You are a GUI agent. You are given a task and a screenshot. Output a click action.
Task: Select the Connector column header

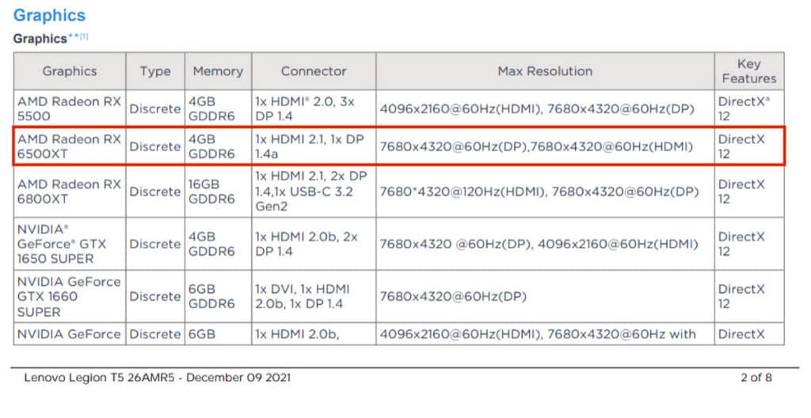314,71
